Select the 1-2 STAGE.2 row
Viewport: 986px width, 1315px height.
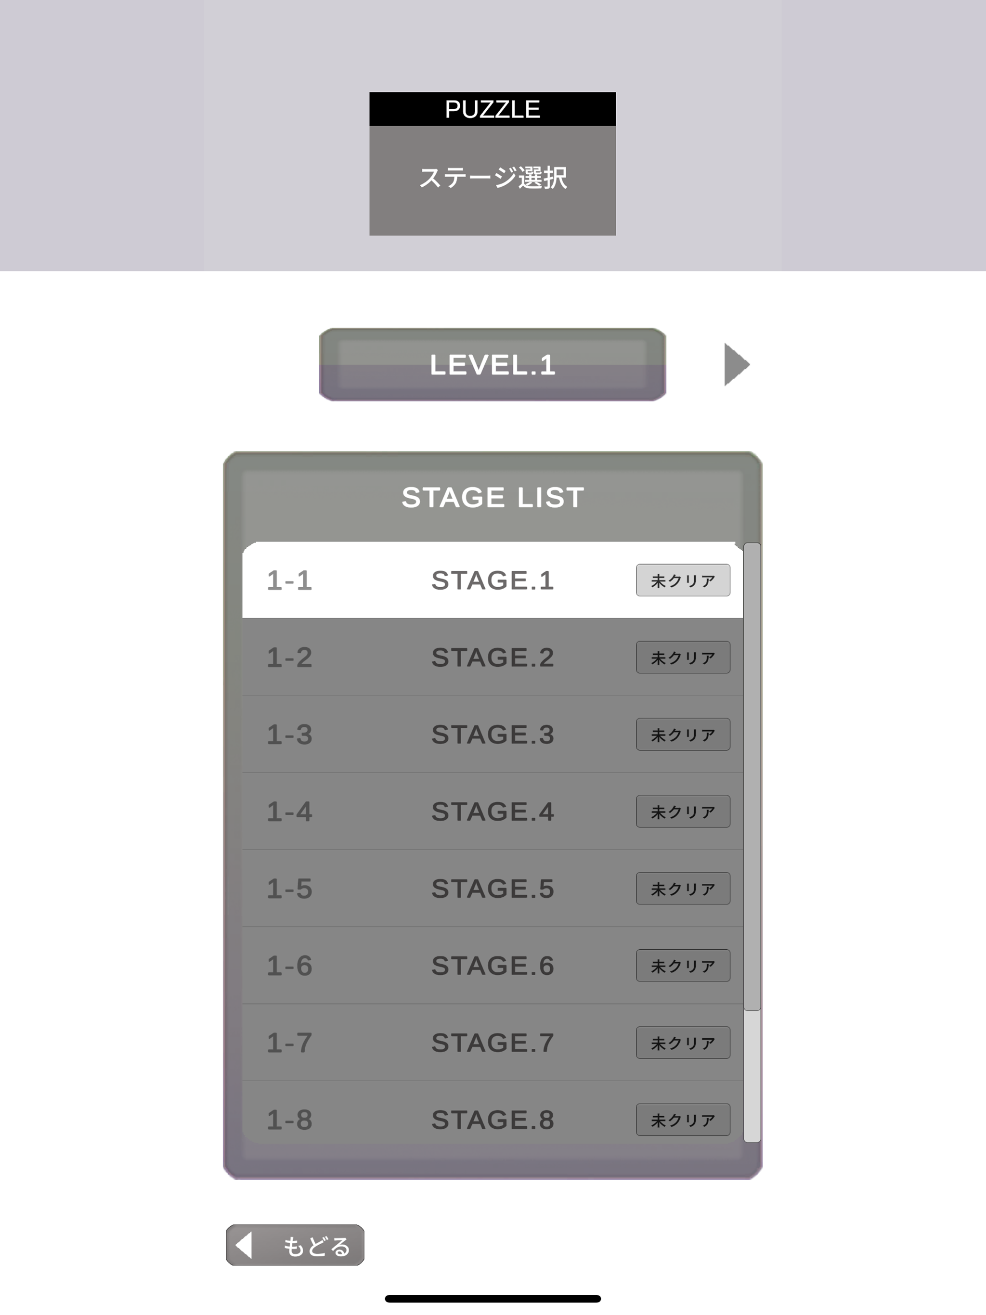coord(492,657)
